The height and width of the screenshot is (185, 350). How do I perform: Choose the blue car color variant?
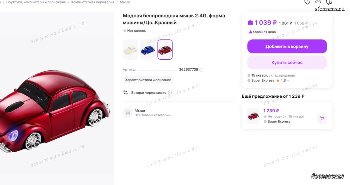tap(148, 50)
